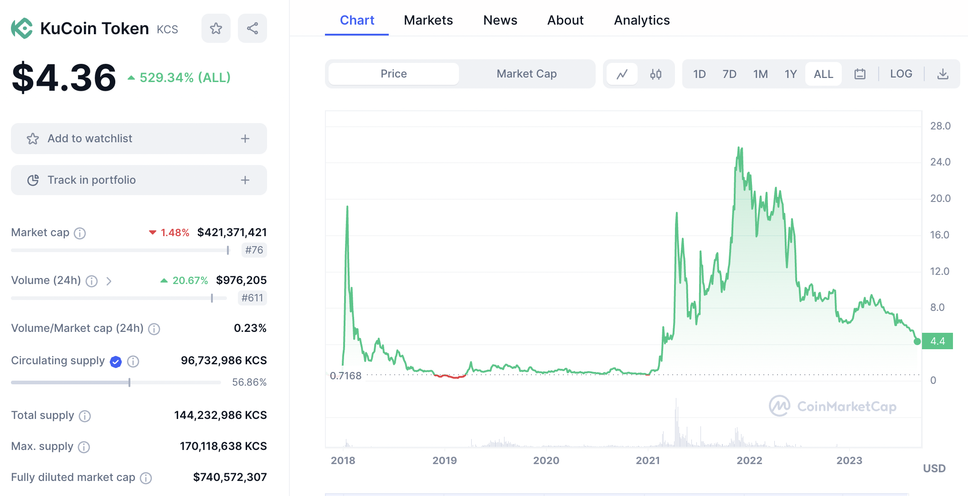
Task: Click the plus icon on Track in portfolio
Action: click(x=245, y=180)
